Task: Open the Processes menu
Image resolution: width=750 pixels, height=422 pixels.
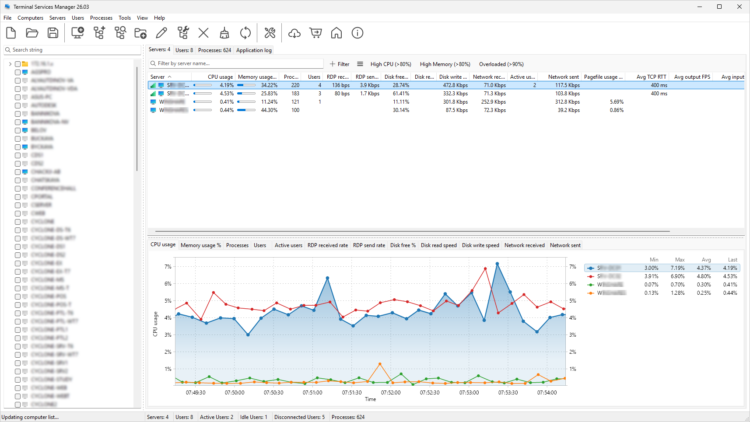Action: pyautogui.click(x=101, y=18)
